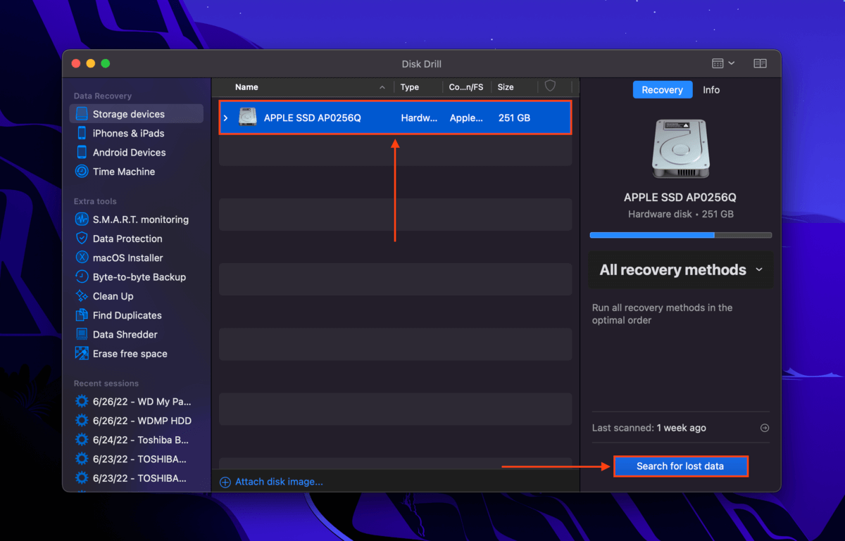Choose the Time Machine clock icon
The image size is (845, 541).
[x=82, y=172]
